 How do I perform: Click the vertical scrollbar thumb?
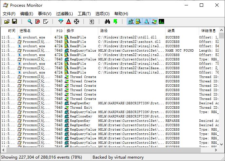point(221,35)
